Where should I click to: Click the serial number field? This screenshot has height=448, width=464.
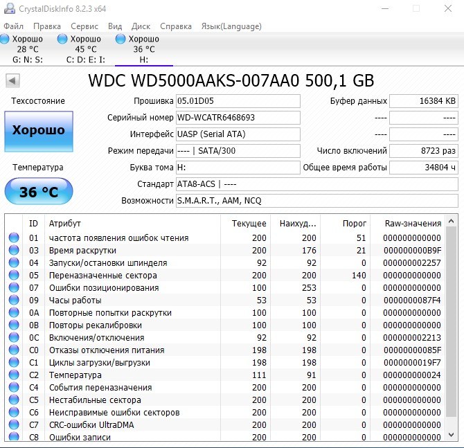click(238, 118)
